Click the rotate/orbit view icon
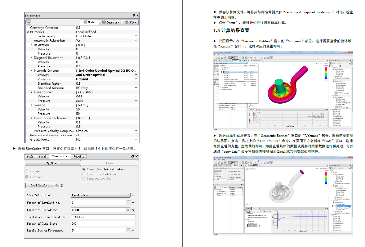 coord(265,58)
